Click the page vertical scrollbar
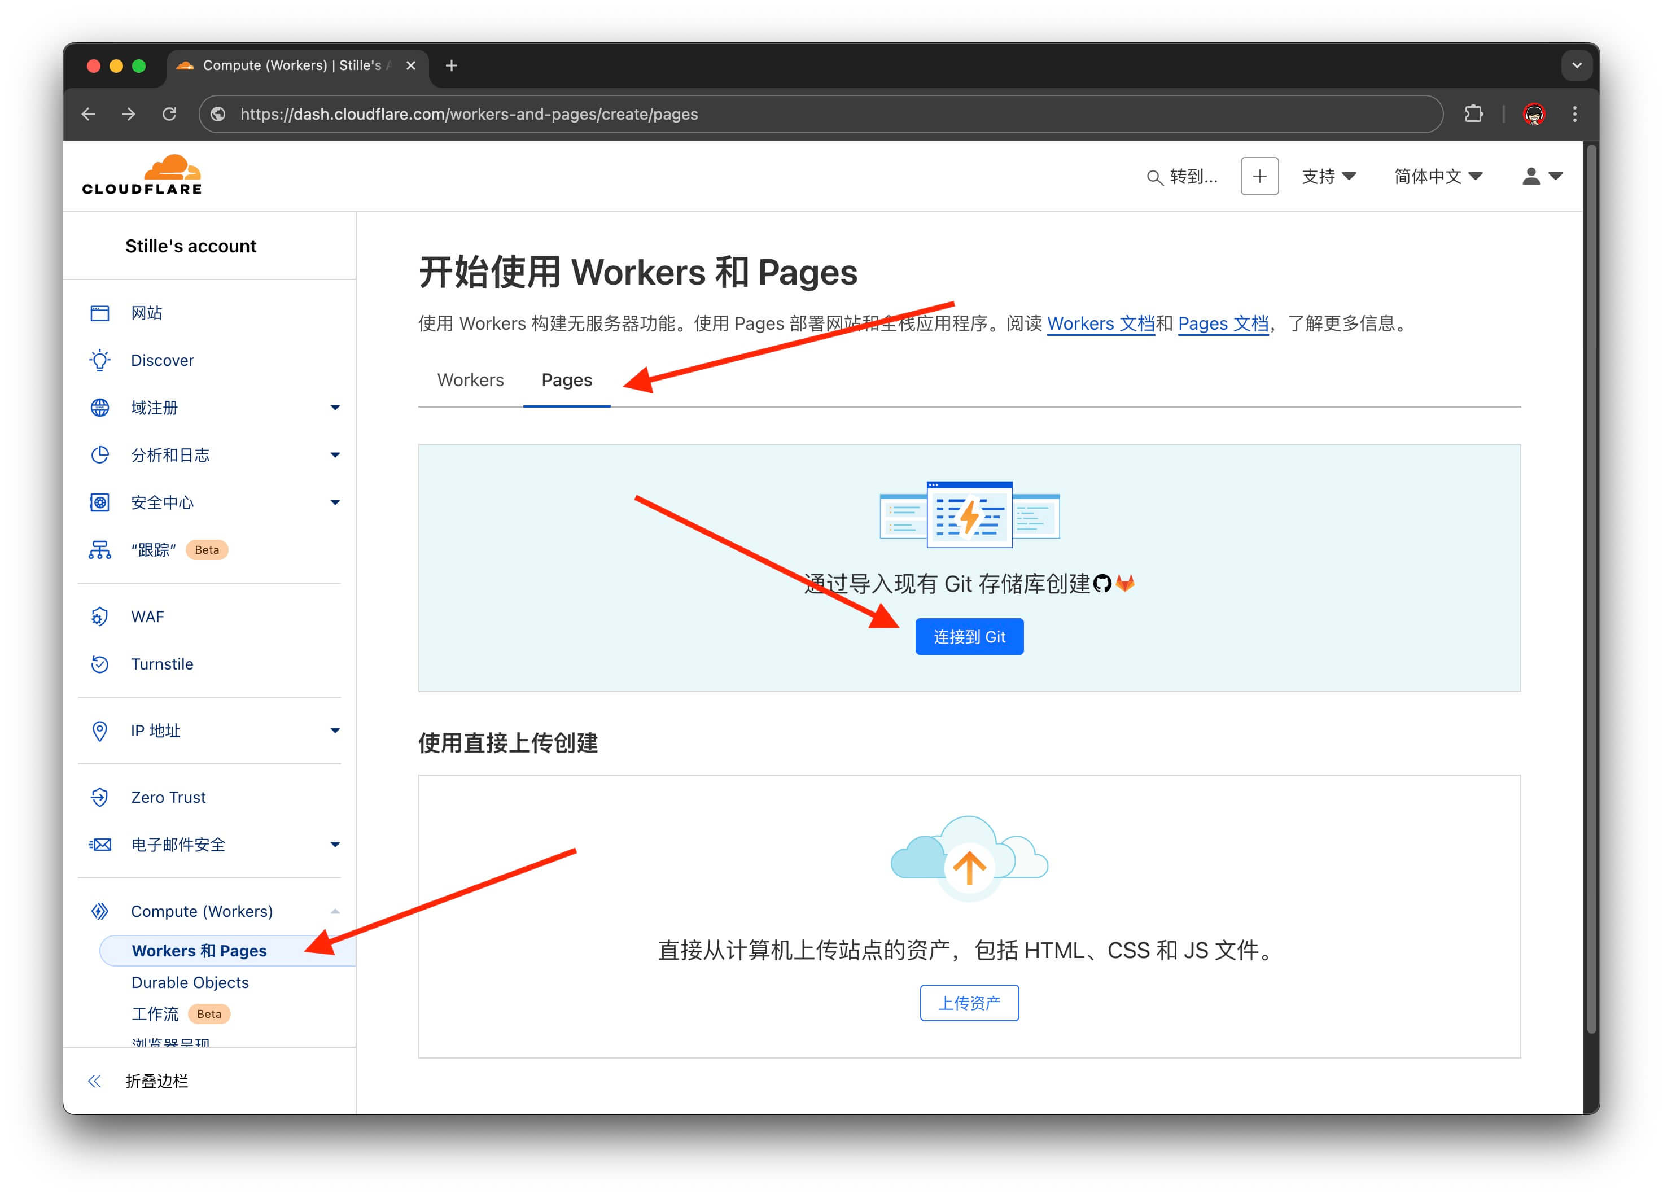This screenshot has width=1663, height=1198. pyautogui.click(x=1591, y=589)
